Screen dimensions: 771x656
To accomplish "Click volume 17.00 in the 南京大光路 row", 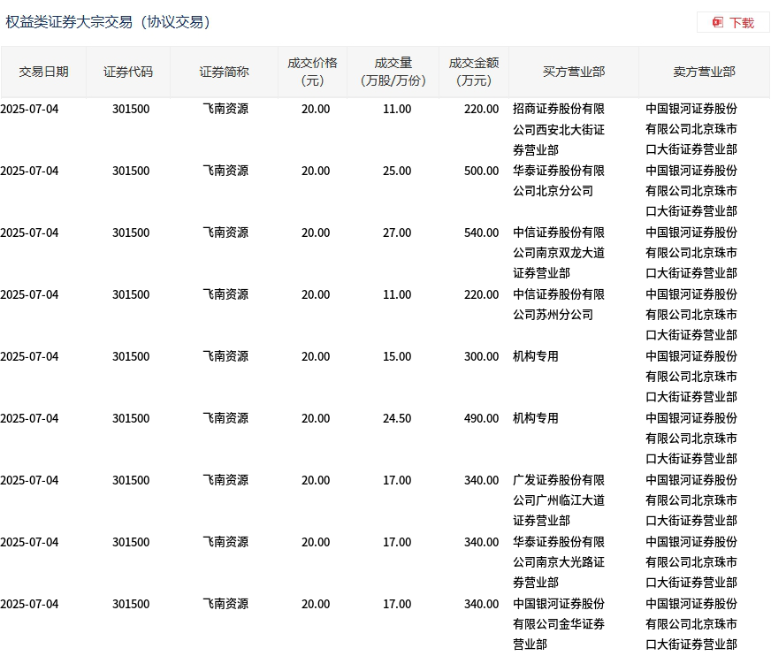I will [397, 543].
